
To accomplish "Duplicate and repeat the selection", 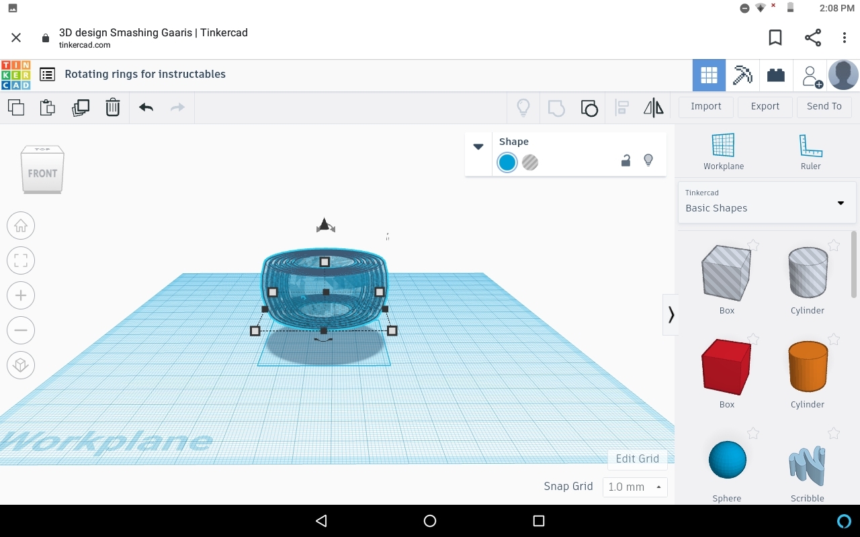I will coord(80,107).
